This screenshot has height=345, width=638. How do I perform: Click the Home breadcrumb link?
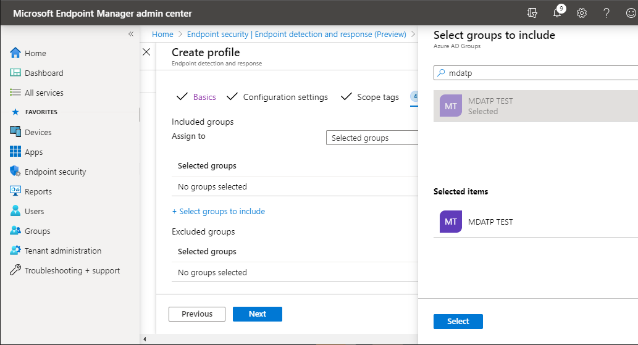(x=162, y=34)
